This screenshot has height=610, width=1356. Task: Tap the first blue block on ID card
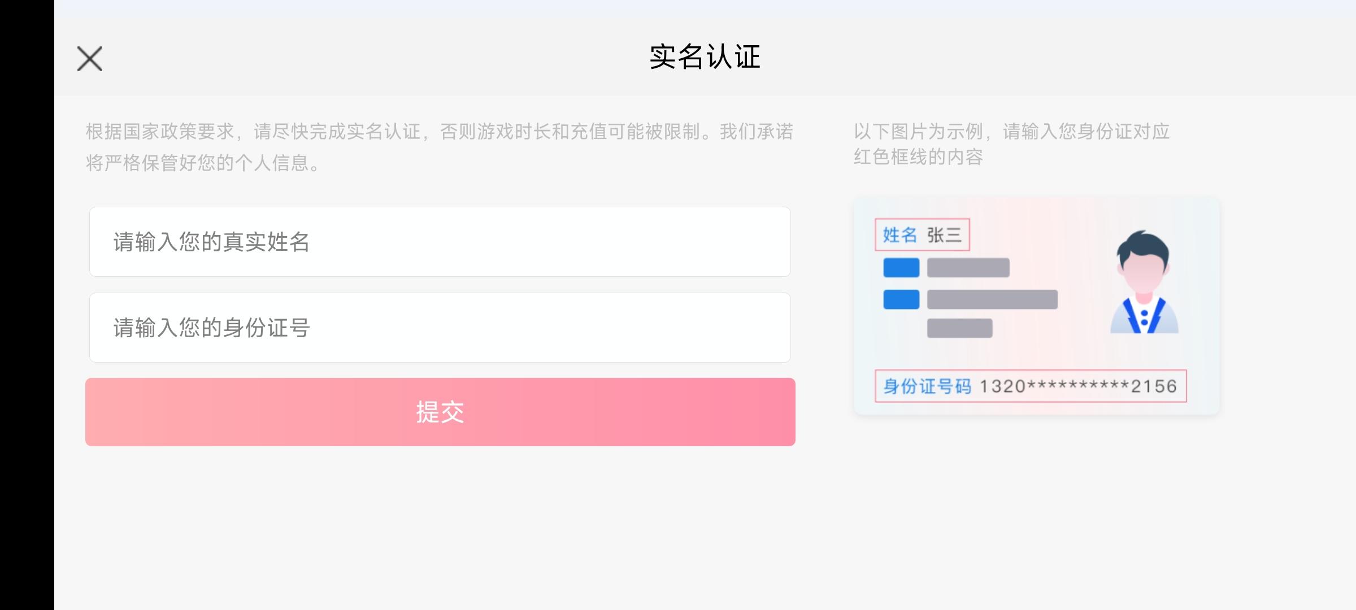pyautogui.click(x=901, y=268)
